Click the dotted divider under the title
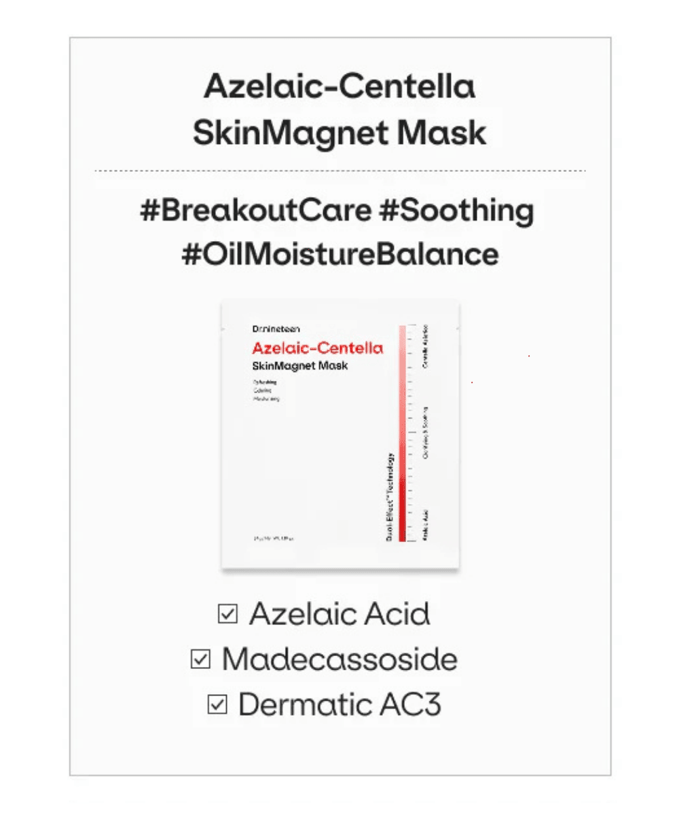This screenshot has width=679, height=815. (x=339, y=170)
